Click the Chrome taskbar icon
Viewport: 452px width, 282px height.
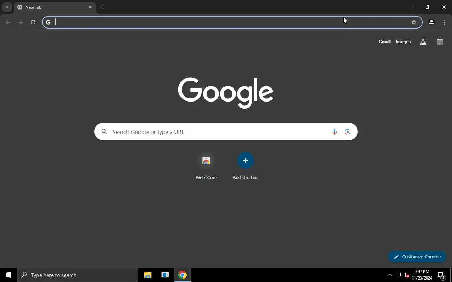[183, 275]
